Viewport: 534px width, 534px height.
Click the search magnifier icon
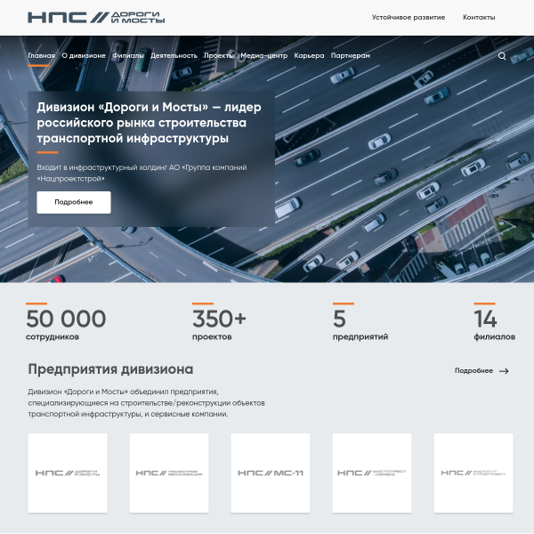point(502,56)
